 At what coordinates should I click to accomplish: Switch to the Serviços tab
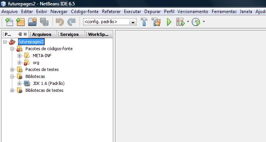coord(70,34)
